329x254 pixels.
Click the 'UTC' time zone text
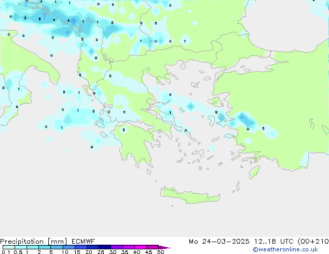[287, 242]
